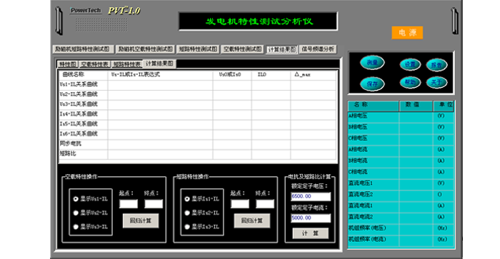Click 起点 input in 短路特性操作 group
This screenshot has width=500, height=259.
click(x=240, y=204)
